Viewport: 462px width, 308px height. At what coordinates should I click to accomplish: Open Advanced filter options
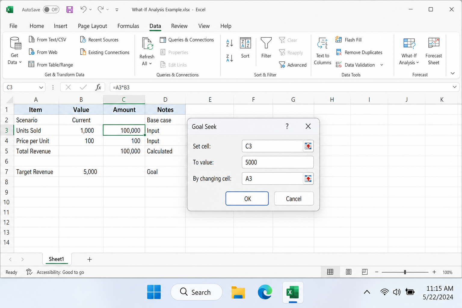(293, 65)
